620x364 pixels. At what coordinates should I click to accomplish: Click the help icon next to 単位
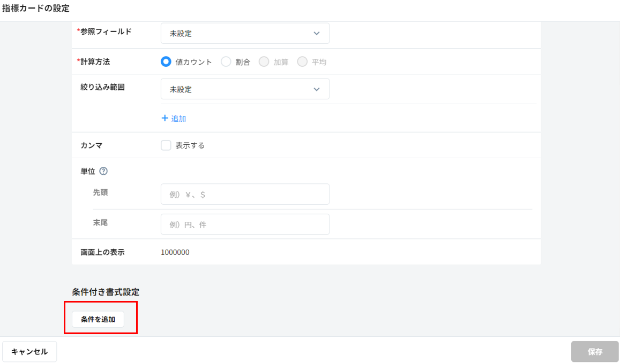click(x=104, y=172)
